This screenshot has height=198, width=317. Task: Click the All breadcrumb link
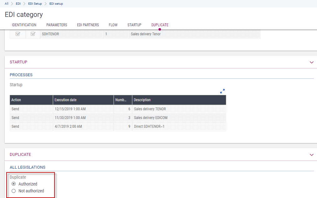click(x=7, y=4)
